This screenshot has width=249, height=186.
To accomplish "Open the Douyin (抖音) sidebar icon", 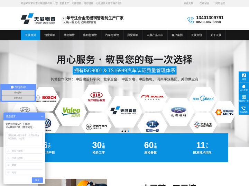I will point(244,77).
